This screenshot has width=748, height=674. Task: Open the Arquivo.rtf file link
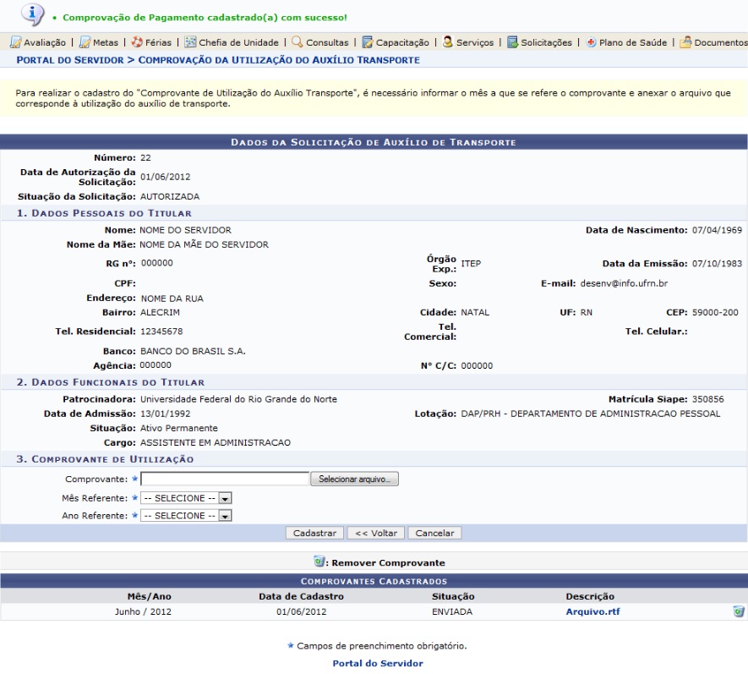point(592,611)
